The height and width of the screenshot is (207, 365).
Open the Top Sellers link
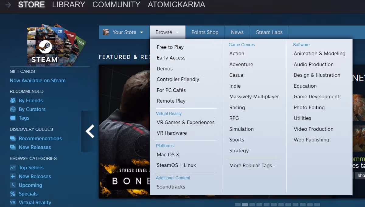(x=31, y=168)
